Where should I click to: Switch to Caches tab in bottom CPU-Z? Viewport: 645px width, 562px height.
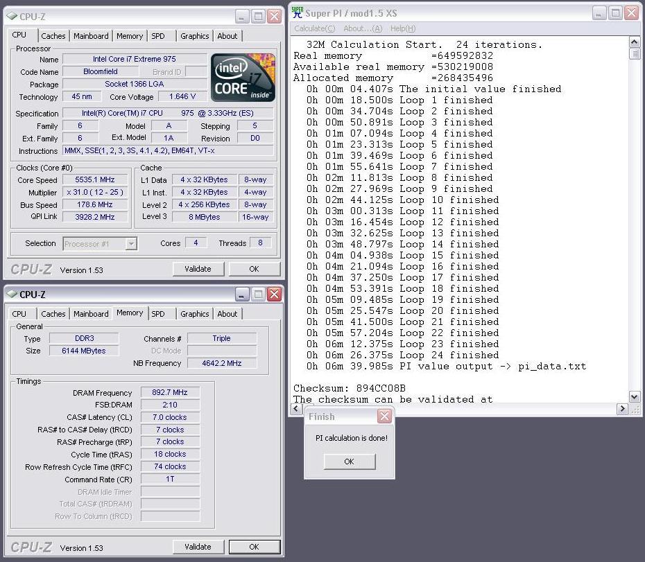pyautogui.click(x=53, y=314)
